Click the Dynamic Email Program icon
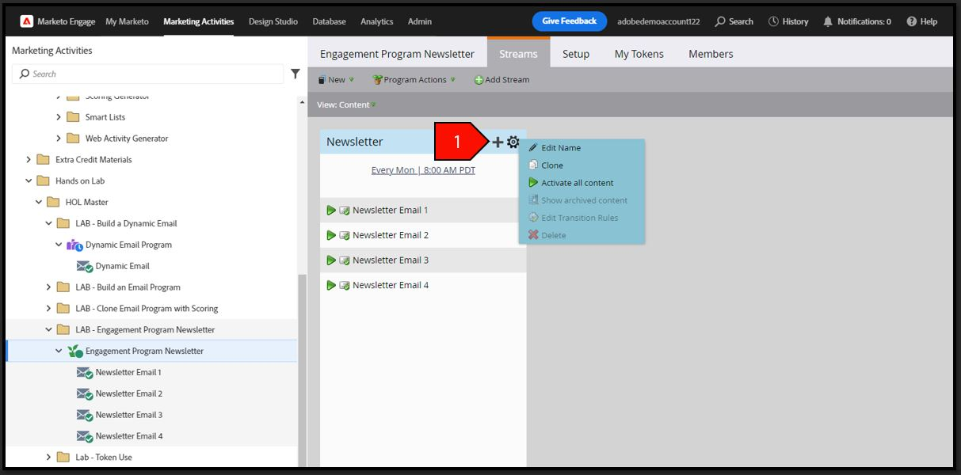This screenshot has width=961, height=475. 74,245
